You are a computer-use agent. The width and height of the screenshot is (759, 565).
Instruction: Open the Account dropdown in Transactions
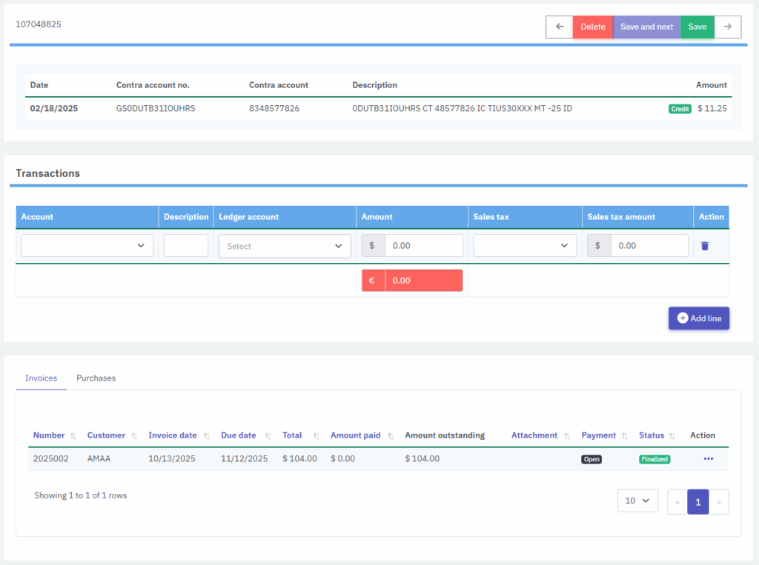(87, 246)
